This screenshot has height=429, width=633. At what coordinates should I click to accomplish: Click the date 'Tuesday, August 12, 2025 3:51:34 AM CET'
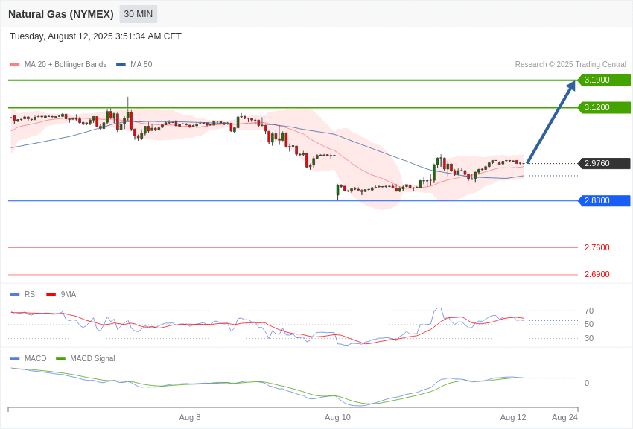pos(95,36)
